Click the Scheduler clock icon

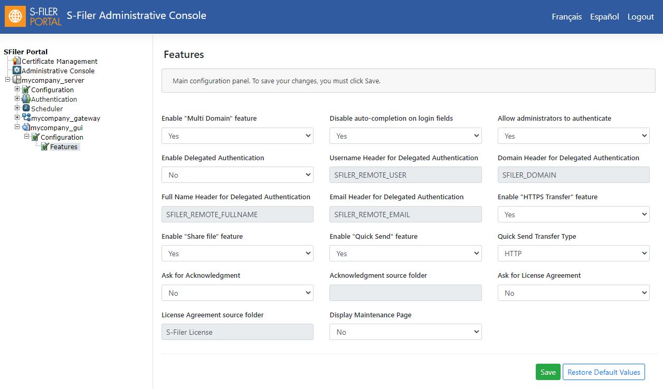pyautogui.click(x=26, y=109)
